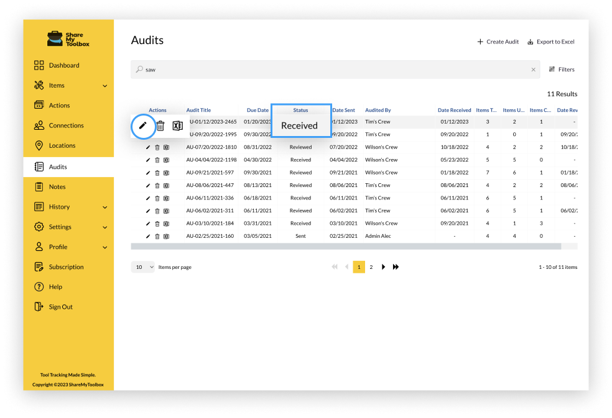The image size is (612, 418).
Task: Go to page 2 of the results
Action: (371, 266)
